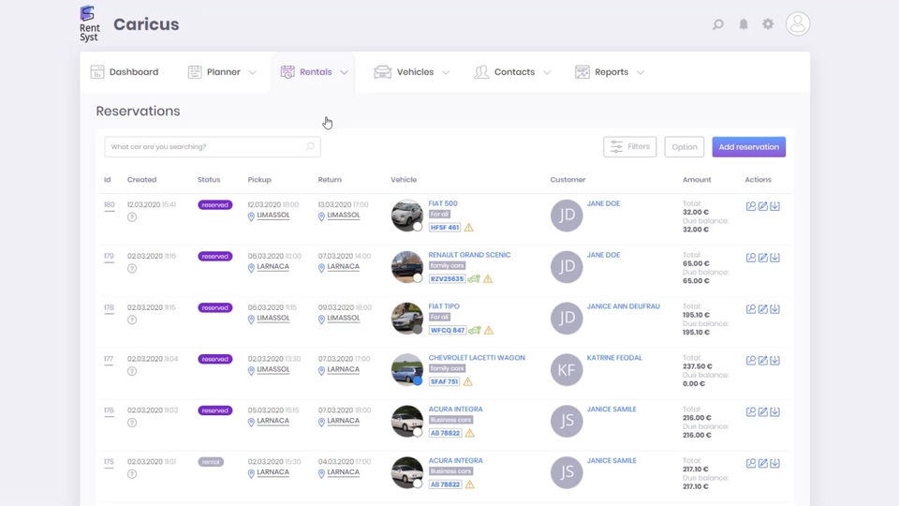Click pickup pin icon for reservation 180
This screenshot has width=899, height=506.
coord(251,216)
